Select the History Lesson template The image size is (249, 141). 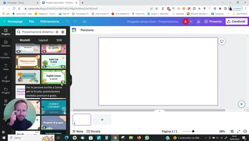click(x=28, y=62)
